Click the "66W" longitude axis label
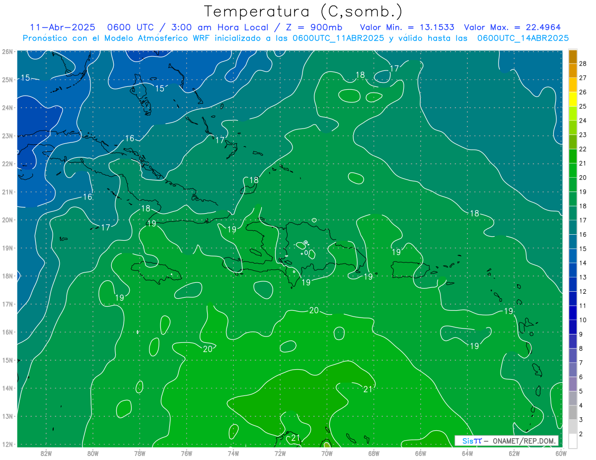The width and height of the screenshot is (596, 460). pyautogui.click(x=421, y=453)
